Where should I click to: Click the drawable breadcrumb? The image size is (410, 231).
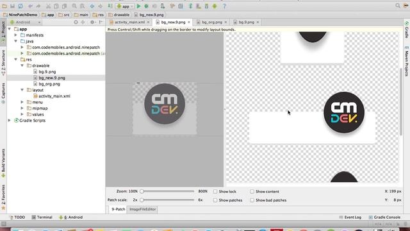[119, 15]
